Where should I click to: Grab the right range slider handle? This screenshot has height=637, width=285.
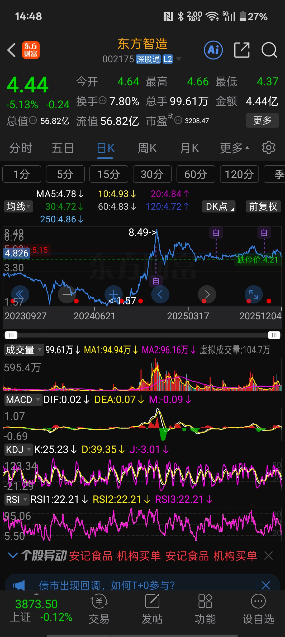tap(274, 335)
